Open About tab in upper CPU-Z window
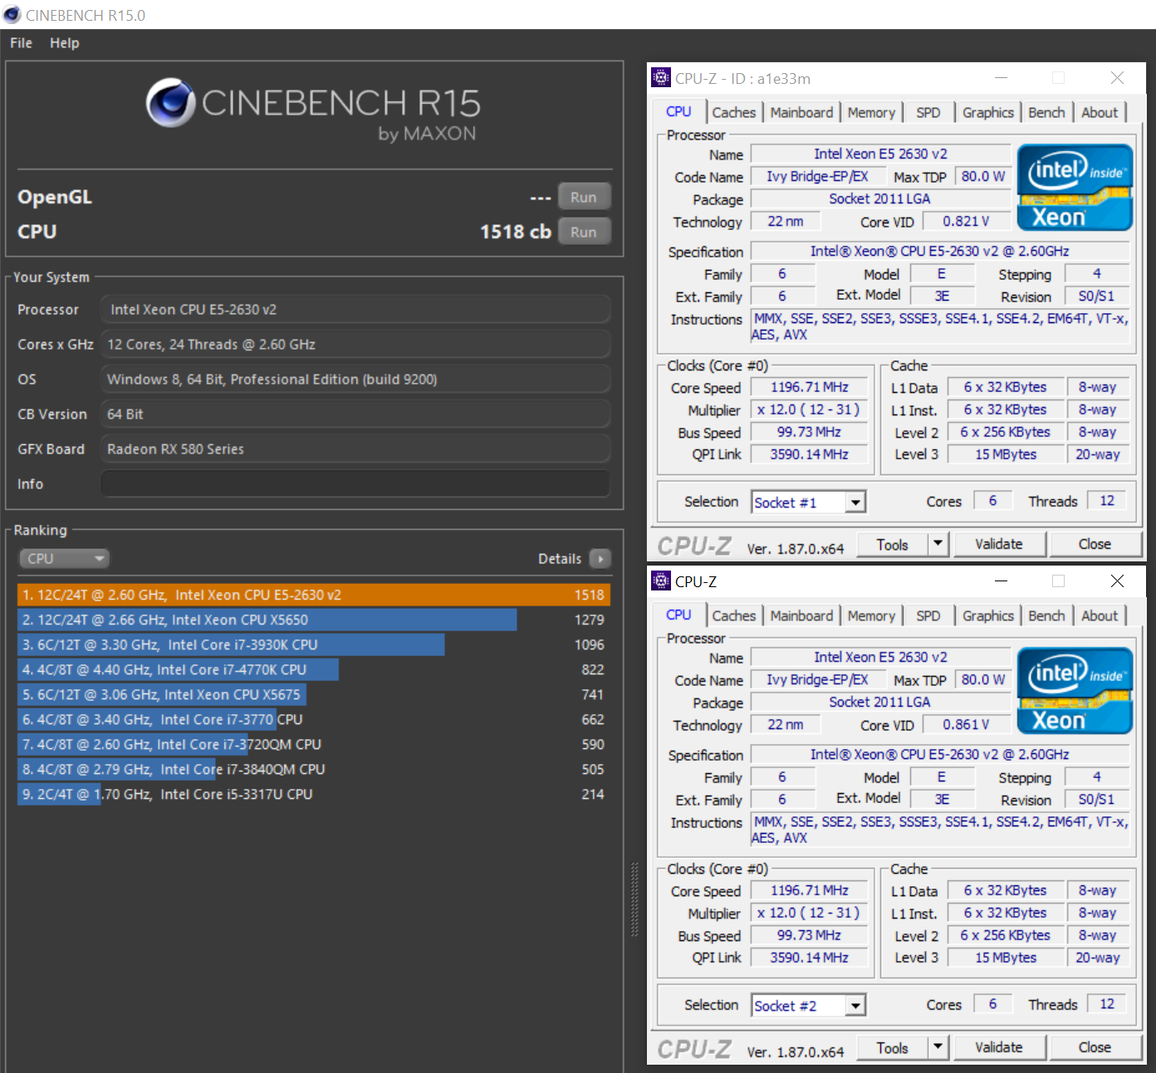The height and width of the screenshot is (1073, 1156). point(1100,112)
